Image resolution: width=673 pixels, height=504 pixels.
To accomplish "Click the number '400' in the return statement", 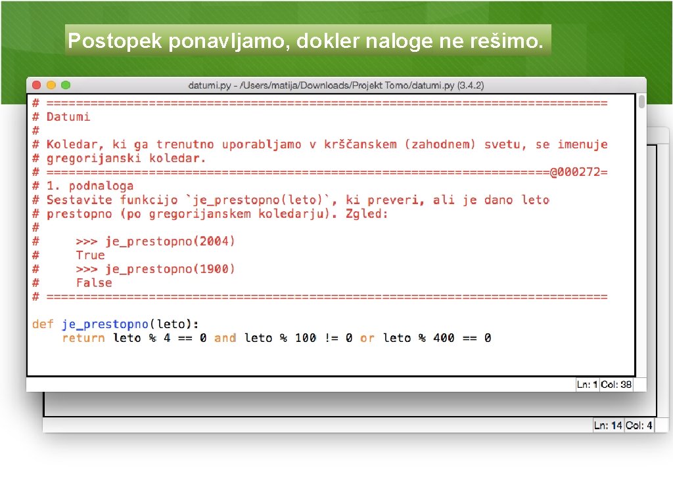I will coord(444,338).
